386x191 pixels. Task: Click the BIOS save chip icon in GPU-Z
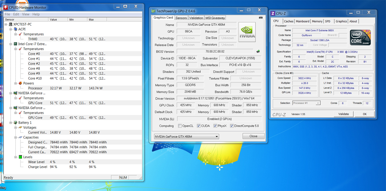pyautogui.click(x=258, y=52)
